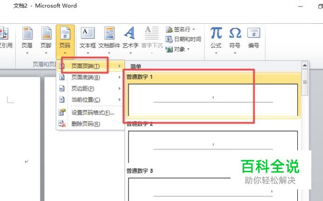Expand the 页边距 submenu arrow
This screenshot has width=323, height=201.
(119, 88)
